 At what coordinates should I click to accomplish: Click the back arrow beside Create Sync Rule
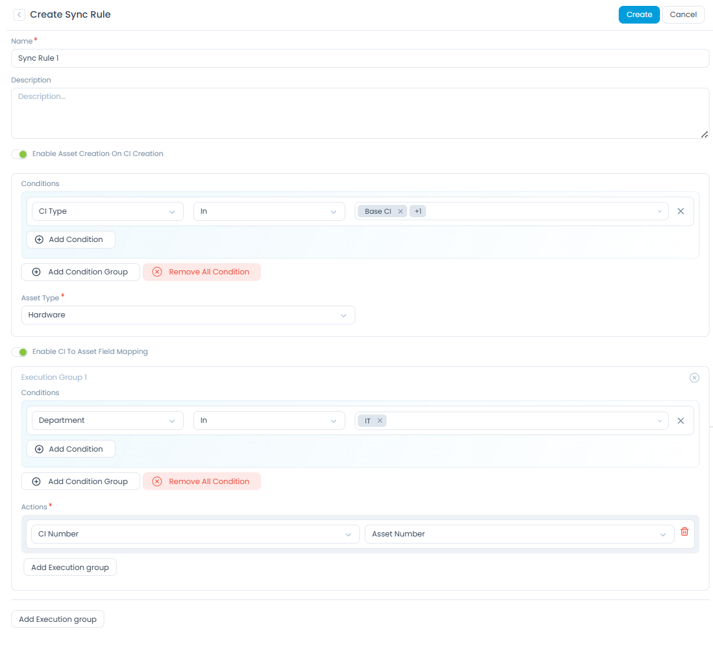click(x=19, y=15)
